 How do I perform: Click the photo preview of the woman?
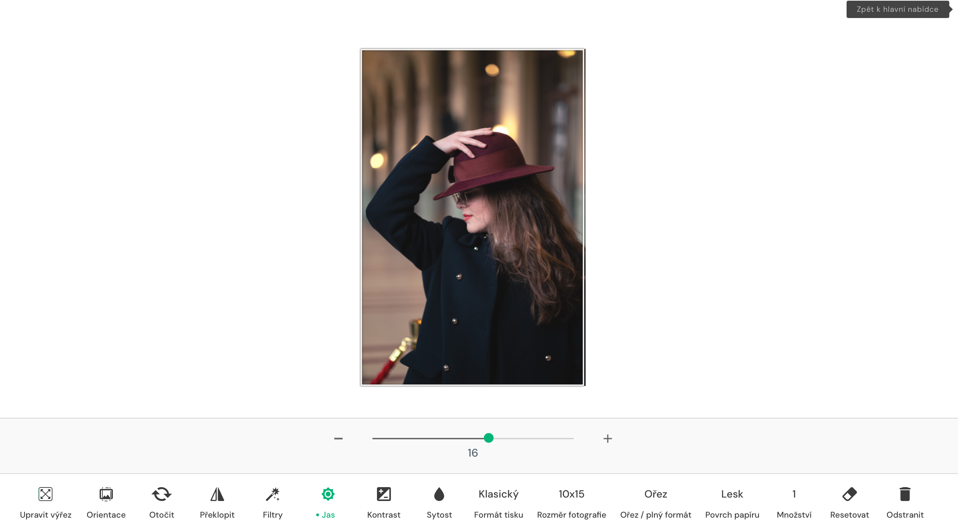pos(472,217)
